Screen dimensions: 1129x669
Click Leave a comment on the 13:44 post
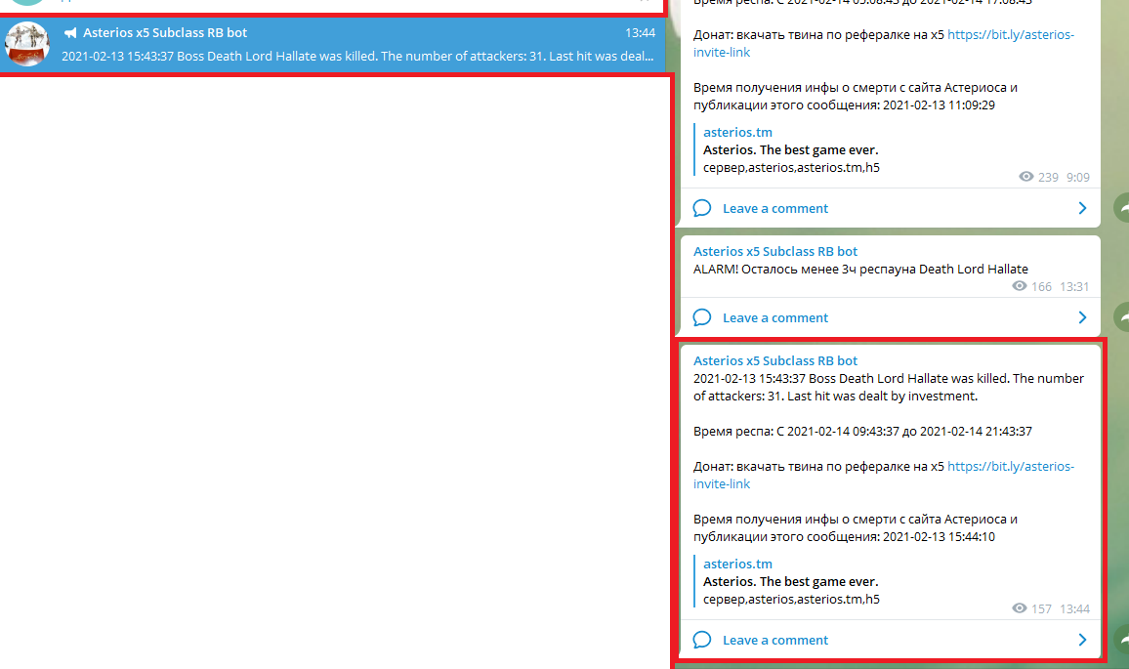(774, 640)
